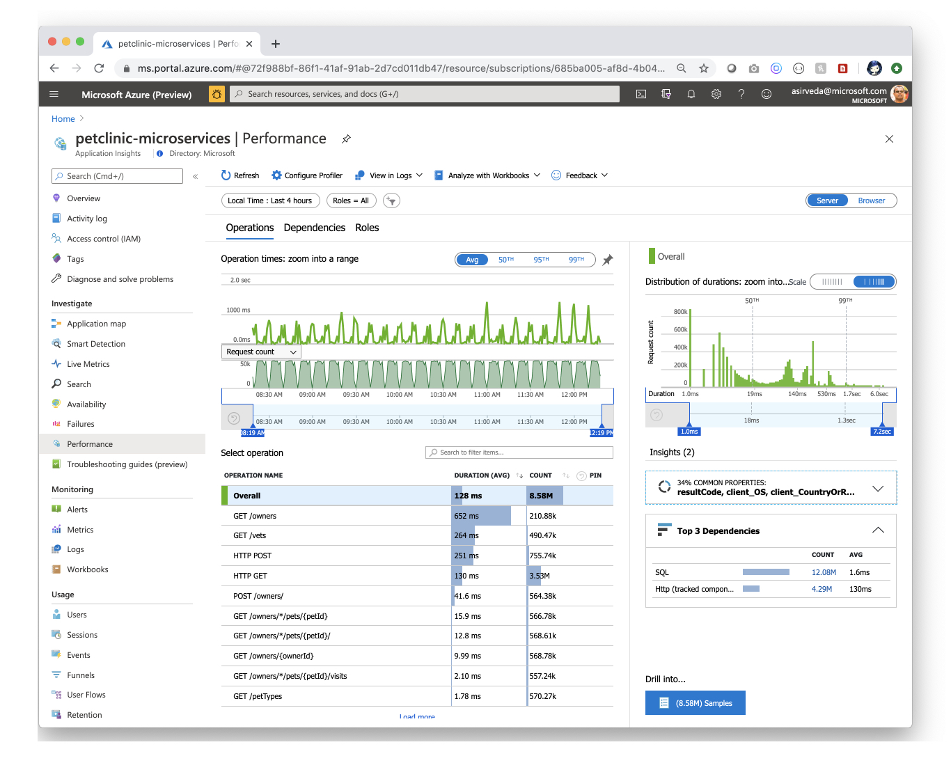951x779 pixels.
Task: Open Activity log in the sidebar
Action: (x=86, y=219)
